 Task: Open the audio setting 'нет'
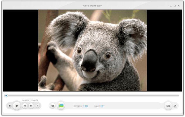point(102,106)
